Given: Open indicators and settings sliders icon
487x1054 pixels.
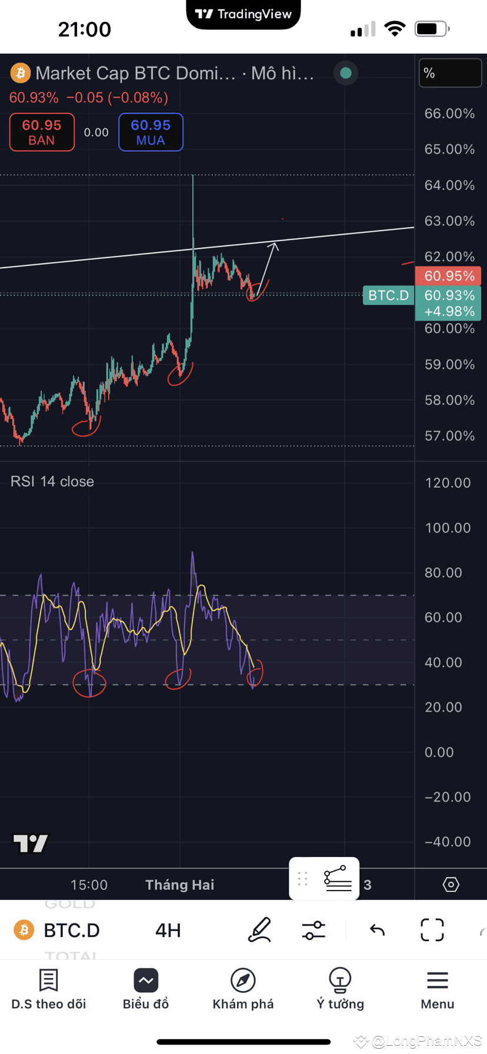Looking at the screenshot, I should [313, 930].
